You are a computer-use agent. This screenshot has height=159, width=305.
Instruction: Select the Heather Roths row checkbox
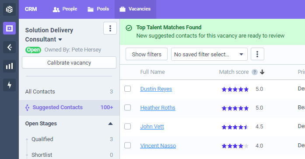click(x=128, y=107)
